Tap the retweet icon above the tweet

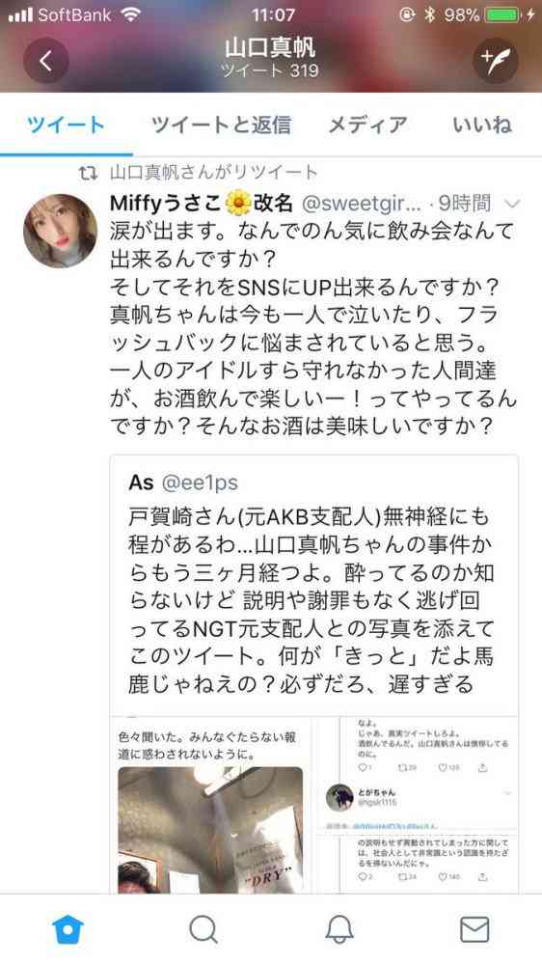88,174
